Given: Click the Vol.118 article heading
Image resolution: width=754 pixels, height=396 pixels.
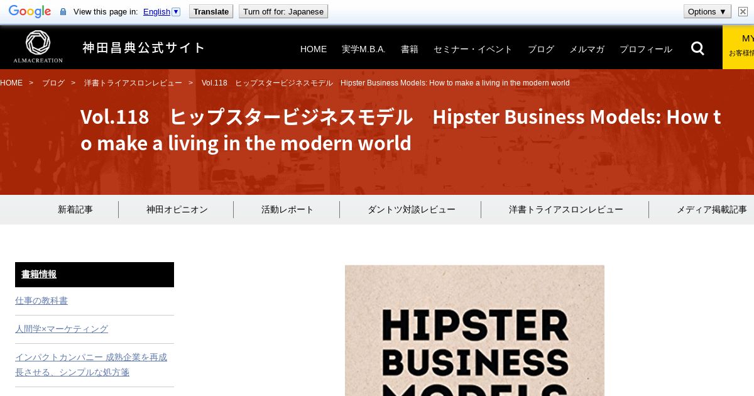Looking at the screenshot, I should point(400,130).
